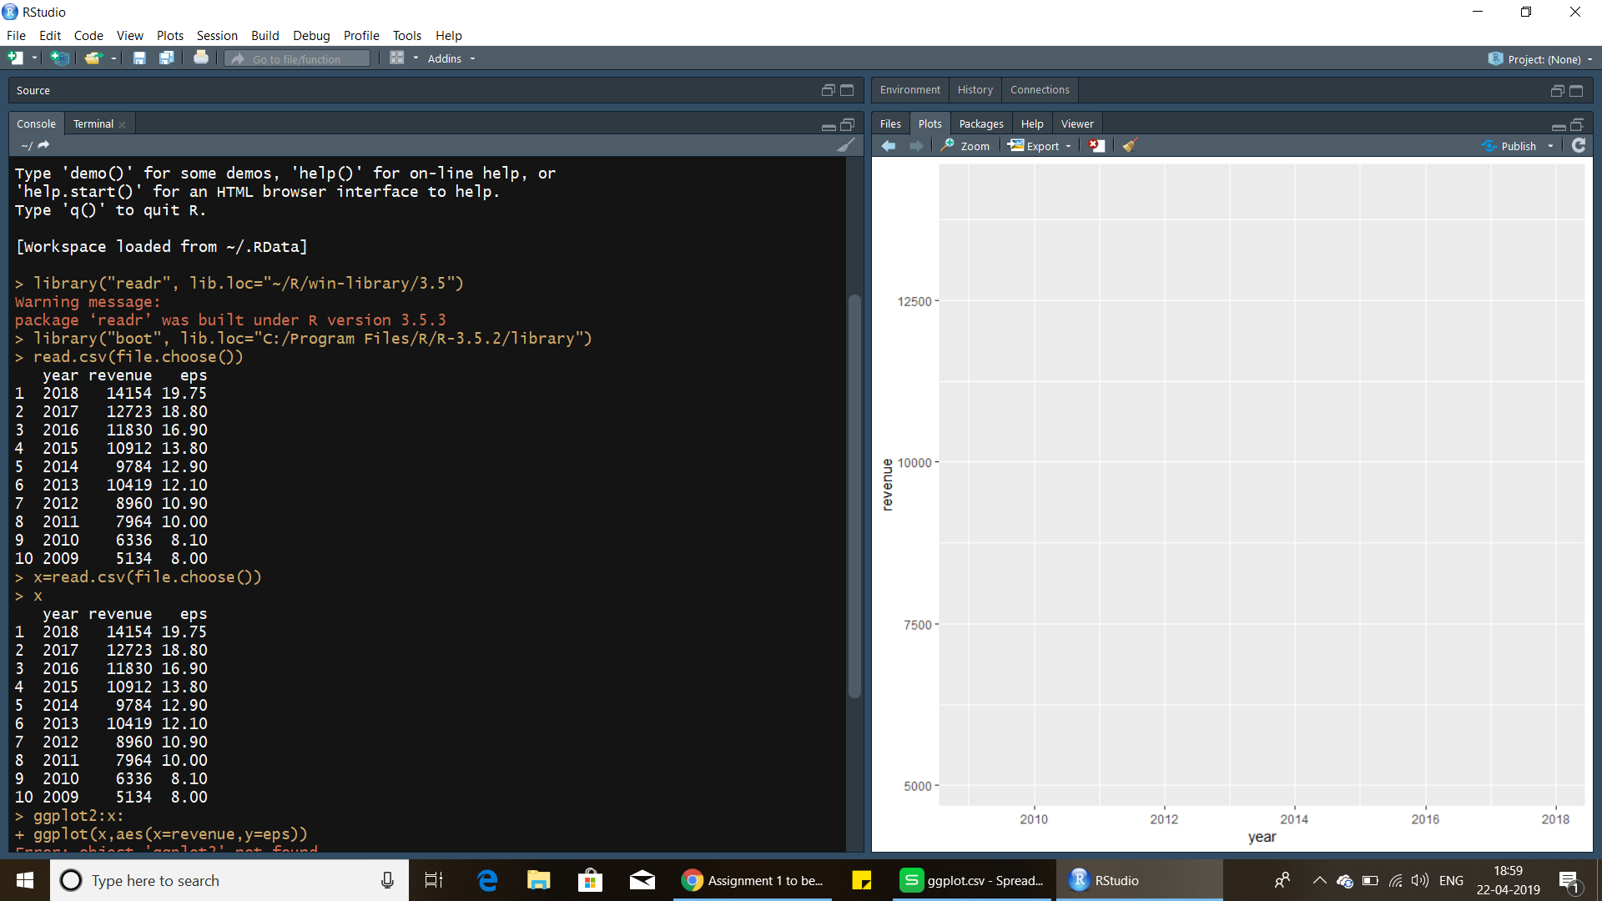Minimize the Console pane
This screenshot has height=901, width=1602.
point(829,125)
